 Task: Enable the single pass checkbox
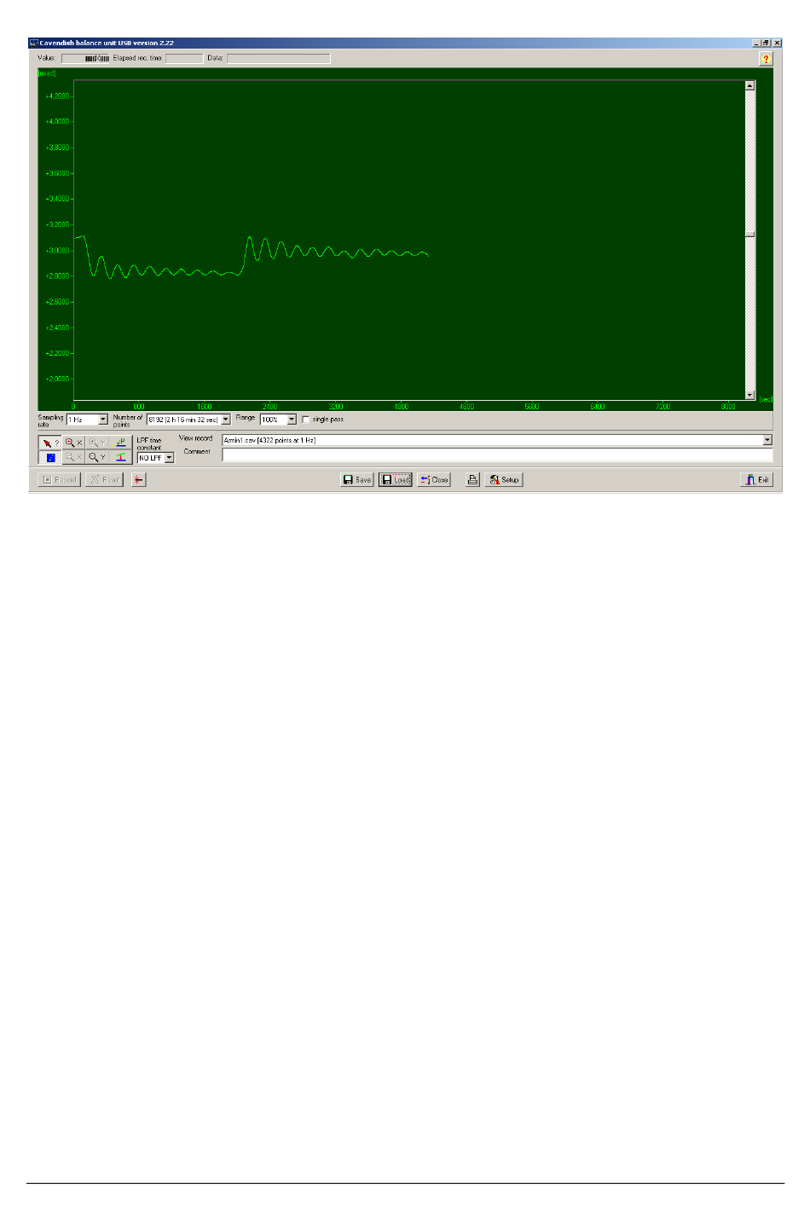tap(306, 420)
